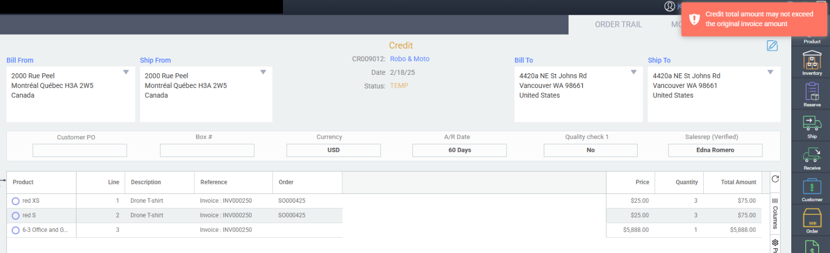This screenshot has width=830, height=253.
Task: Expand the Ship From address dropdown
Action: click(x=263, y=72)
